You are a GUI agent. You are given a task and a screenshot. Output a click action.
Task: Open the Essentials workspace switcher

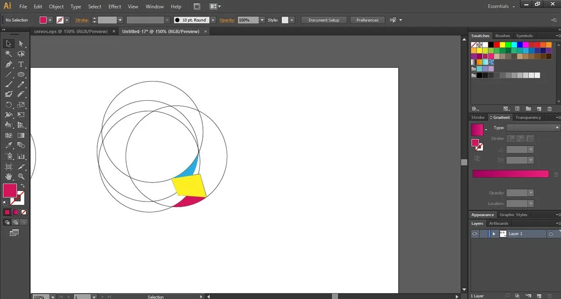pyautogui.click(x=502, y=7)
